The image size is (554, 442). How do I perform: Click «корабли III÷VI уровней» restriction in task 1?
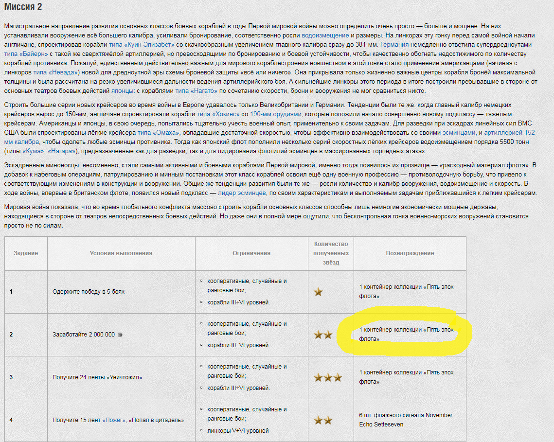coord(238,302)
